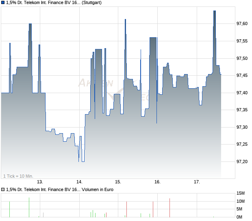Click the price axis label '97,25'
Viewport: 252px width, 221px height.
click(x=242, y=144)
